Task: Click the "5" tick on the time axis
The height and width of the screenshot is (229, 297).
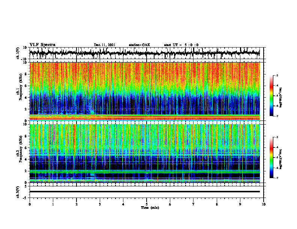Action: click(147, 204)
